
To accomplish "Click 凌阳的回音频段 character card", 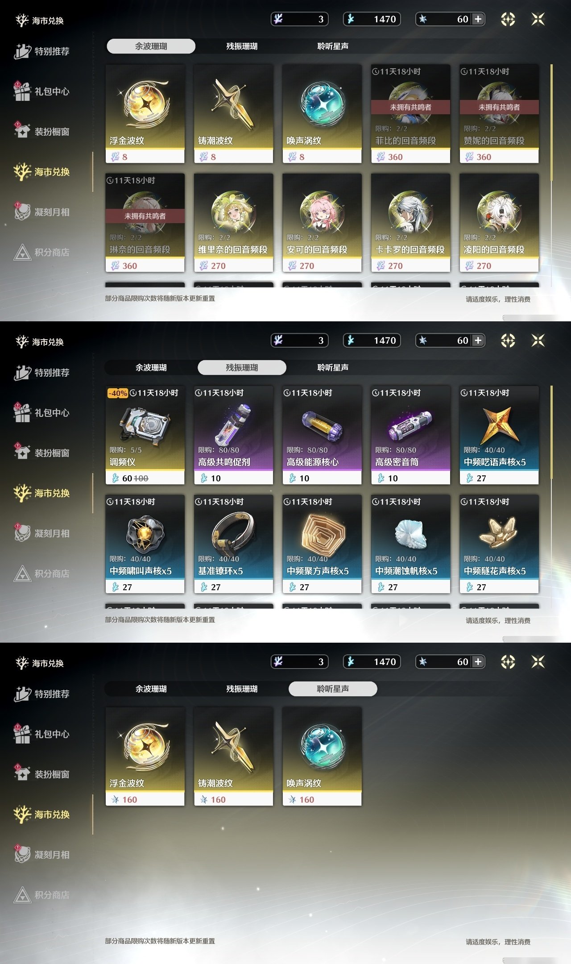I will [499, 223].
